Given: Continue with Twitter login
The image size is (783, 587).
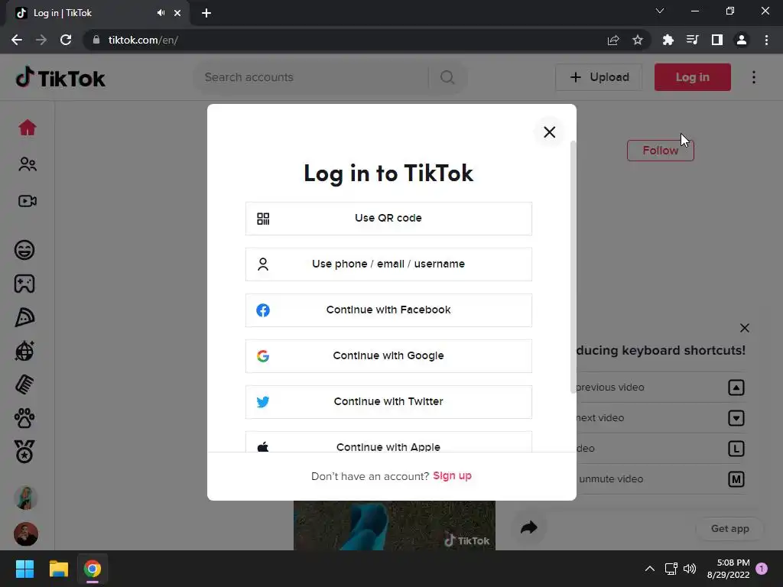Looking at the screenshot, I should pyautogui.click(x=388, y=402).
